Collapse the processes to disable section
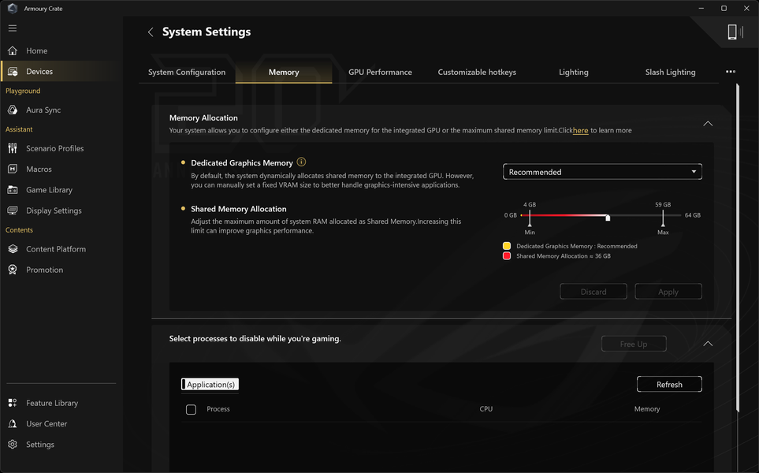Screen dimensions: 759x473 (x=708, y=344)
